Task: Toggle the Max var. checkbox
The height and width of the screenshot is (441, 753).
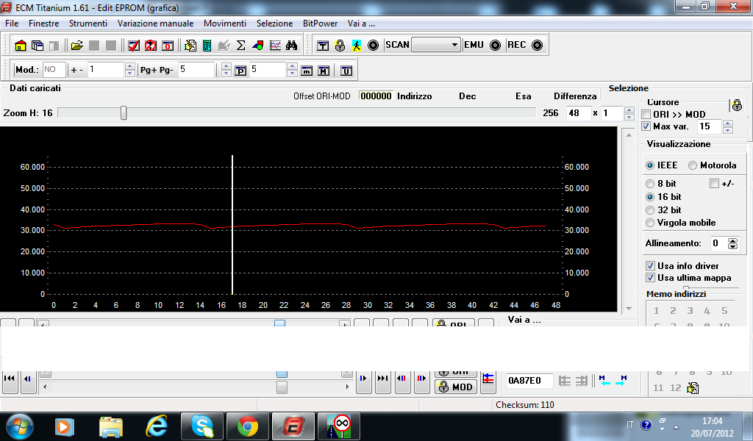Action: click(x=646, y=126)
